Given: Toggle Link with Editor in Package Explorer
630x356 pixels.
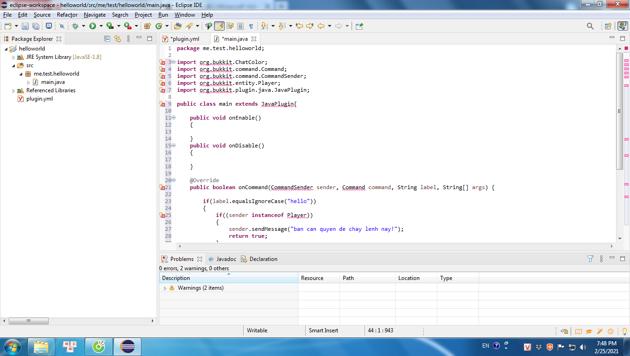Looking at the screenshot, I should tap(118, 39).
